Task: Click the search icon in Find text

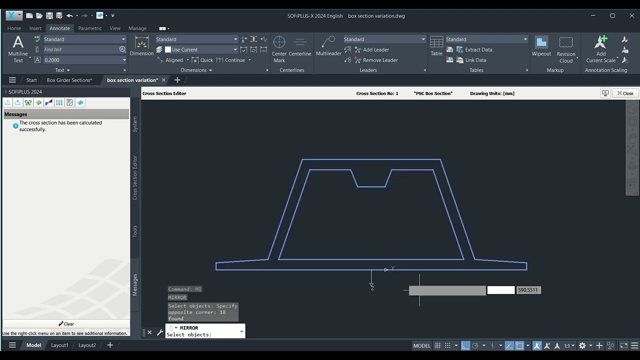Action: [122, 49]
